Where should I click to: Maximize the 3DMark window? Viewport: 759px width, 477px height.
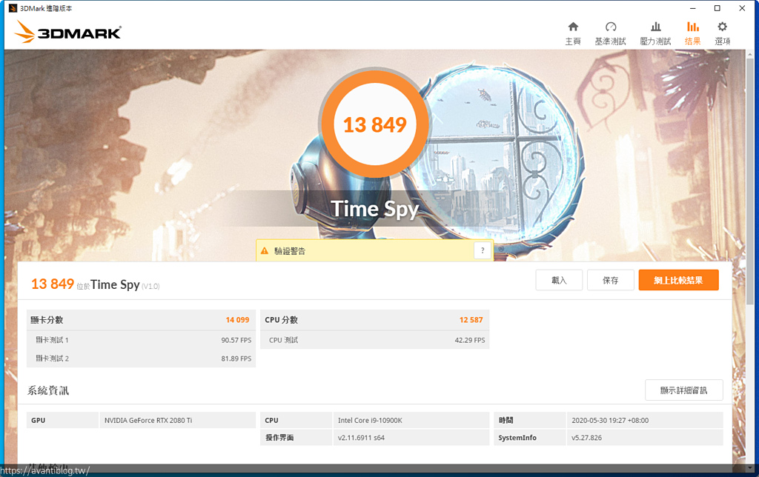click(x=717, y=8)
